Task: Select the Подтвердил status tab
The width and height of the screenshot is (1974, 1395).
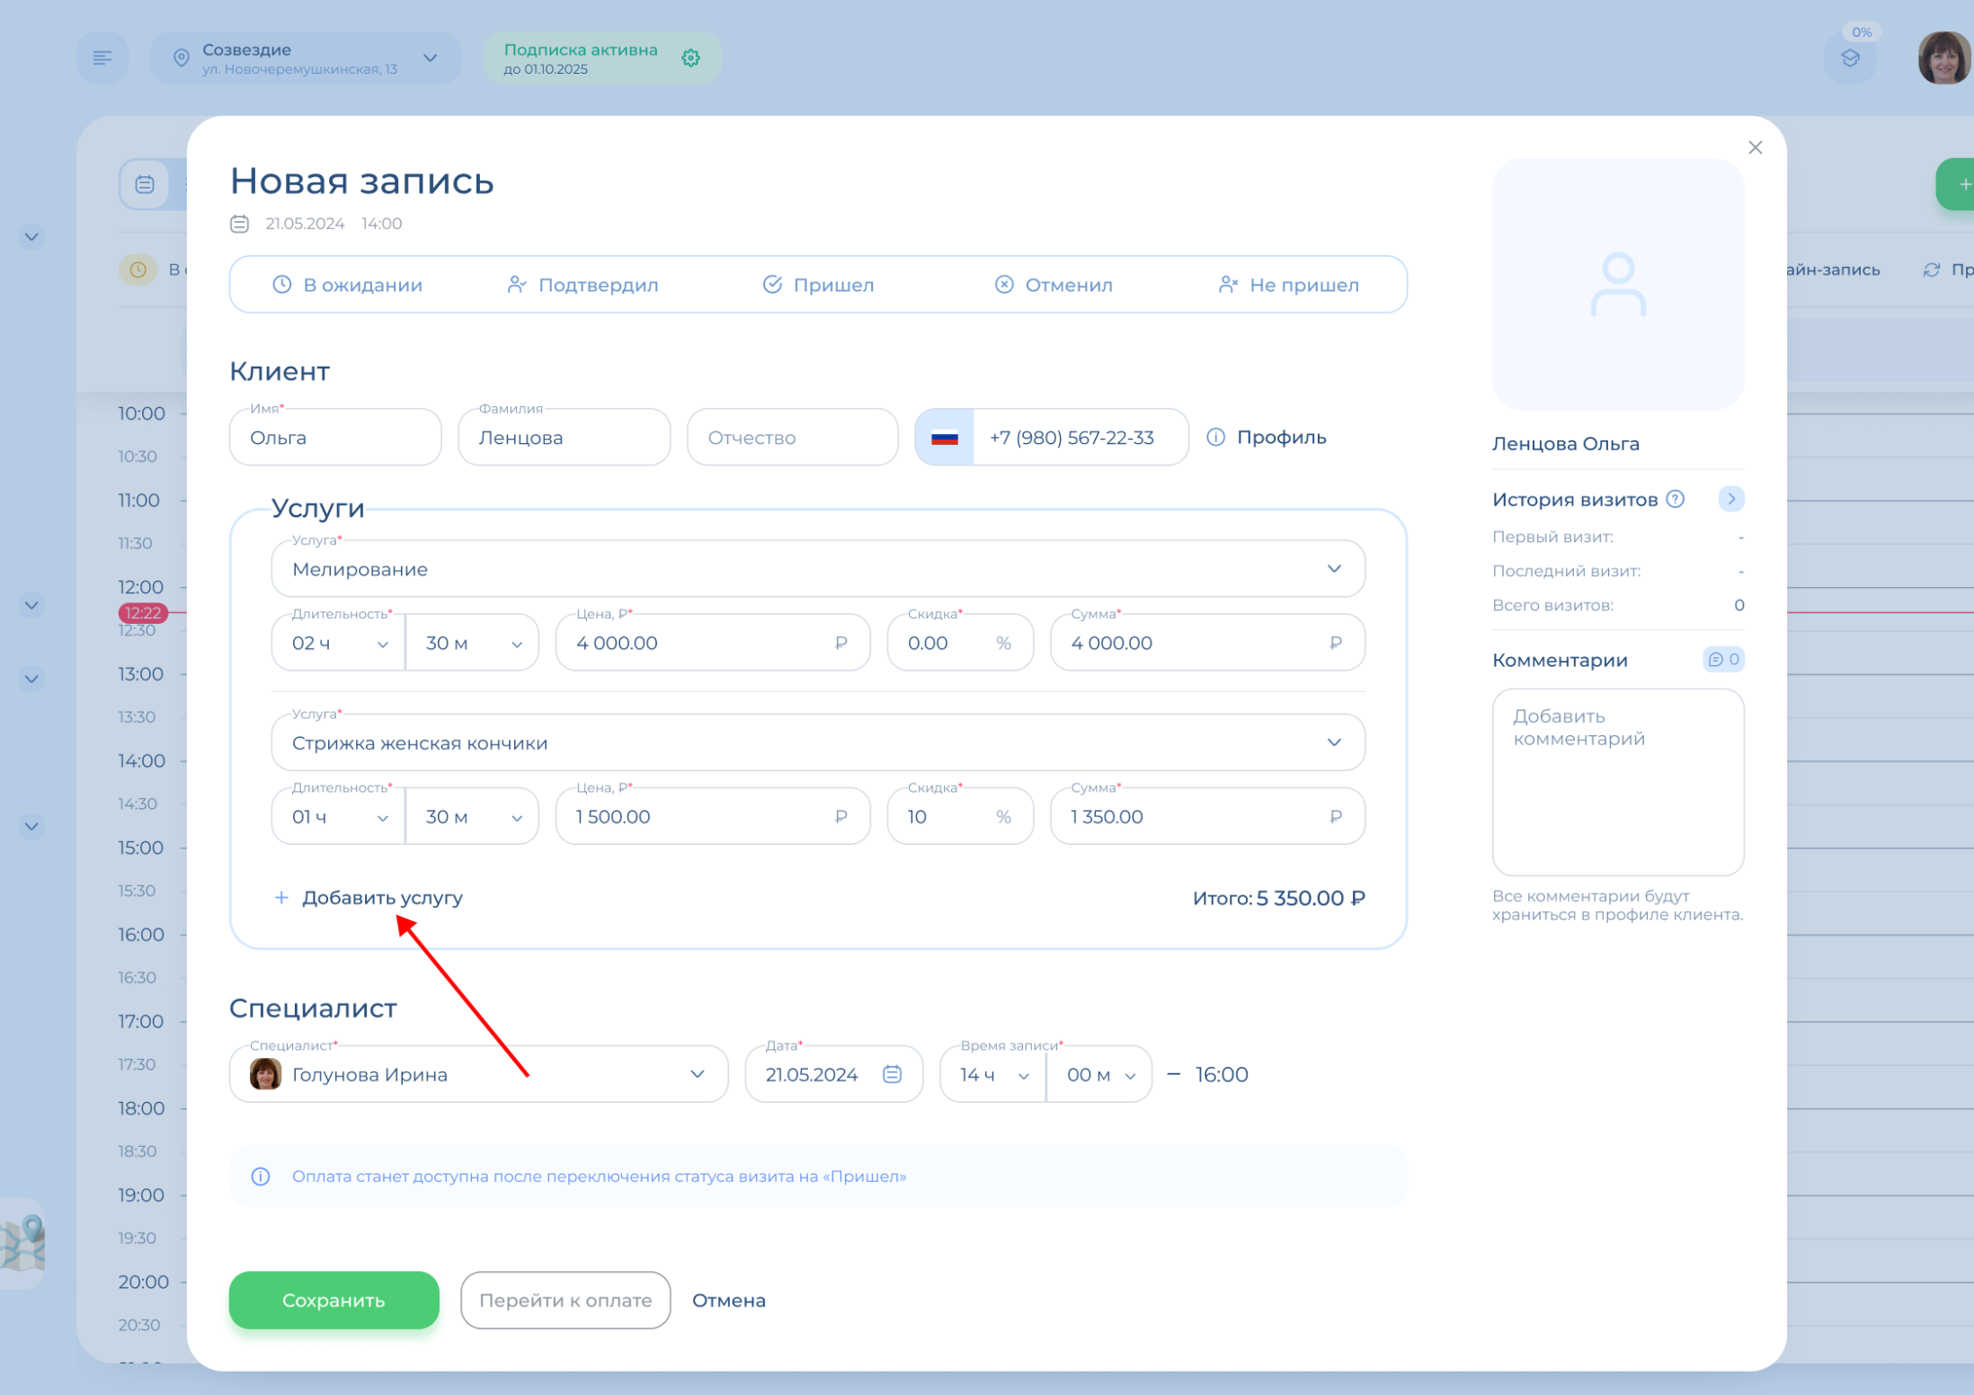Action: tap(582, 285)
